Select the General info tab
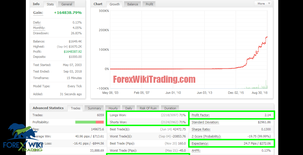This screenshot has width=303, height=155. tap(67, 4)
